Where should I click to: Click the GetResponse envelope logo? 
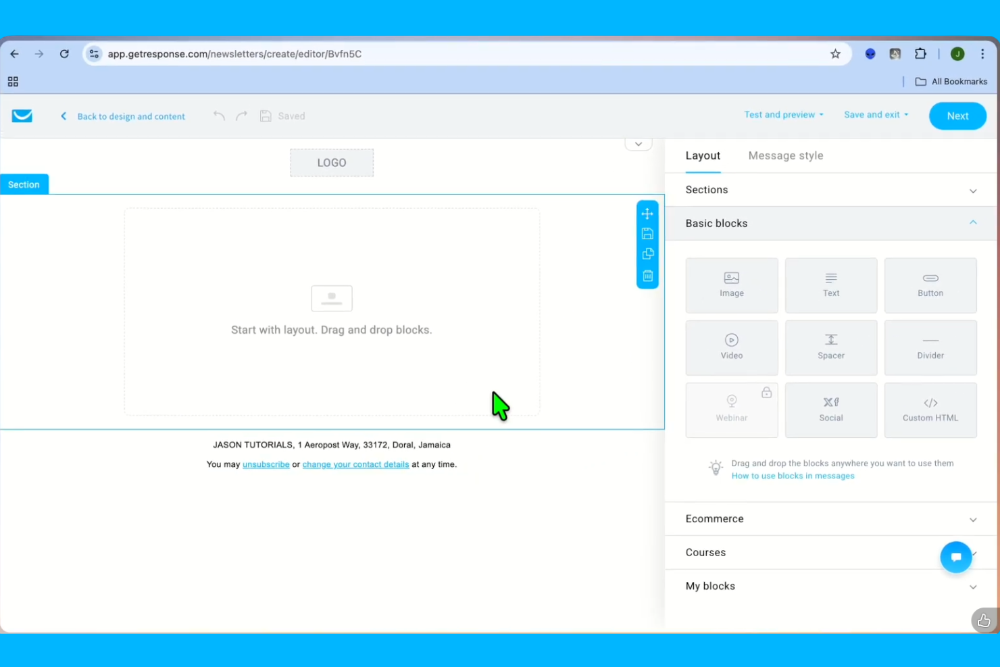(22, 116)
